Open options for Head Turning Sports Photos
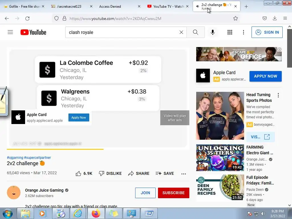The image size is (292, 219). click(278, 95)
